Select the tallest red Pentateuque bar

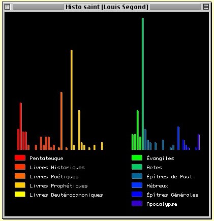coord(21,127)
